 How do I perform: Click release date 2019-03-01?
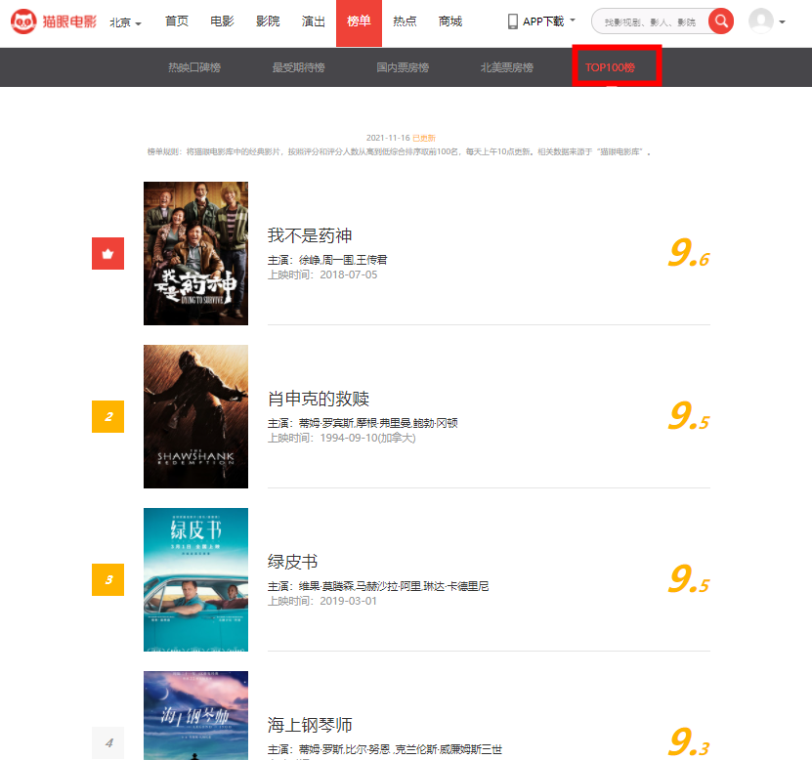pyautogui.click(x=349, y=601)
